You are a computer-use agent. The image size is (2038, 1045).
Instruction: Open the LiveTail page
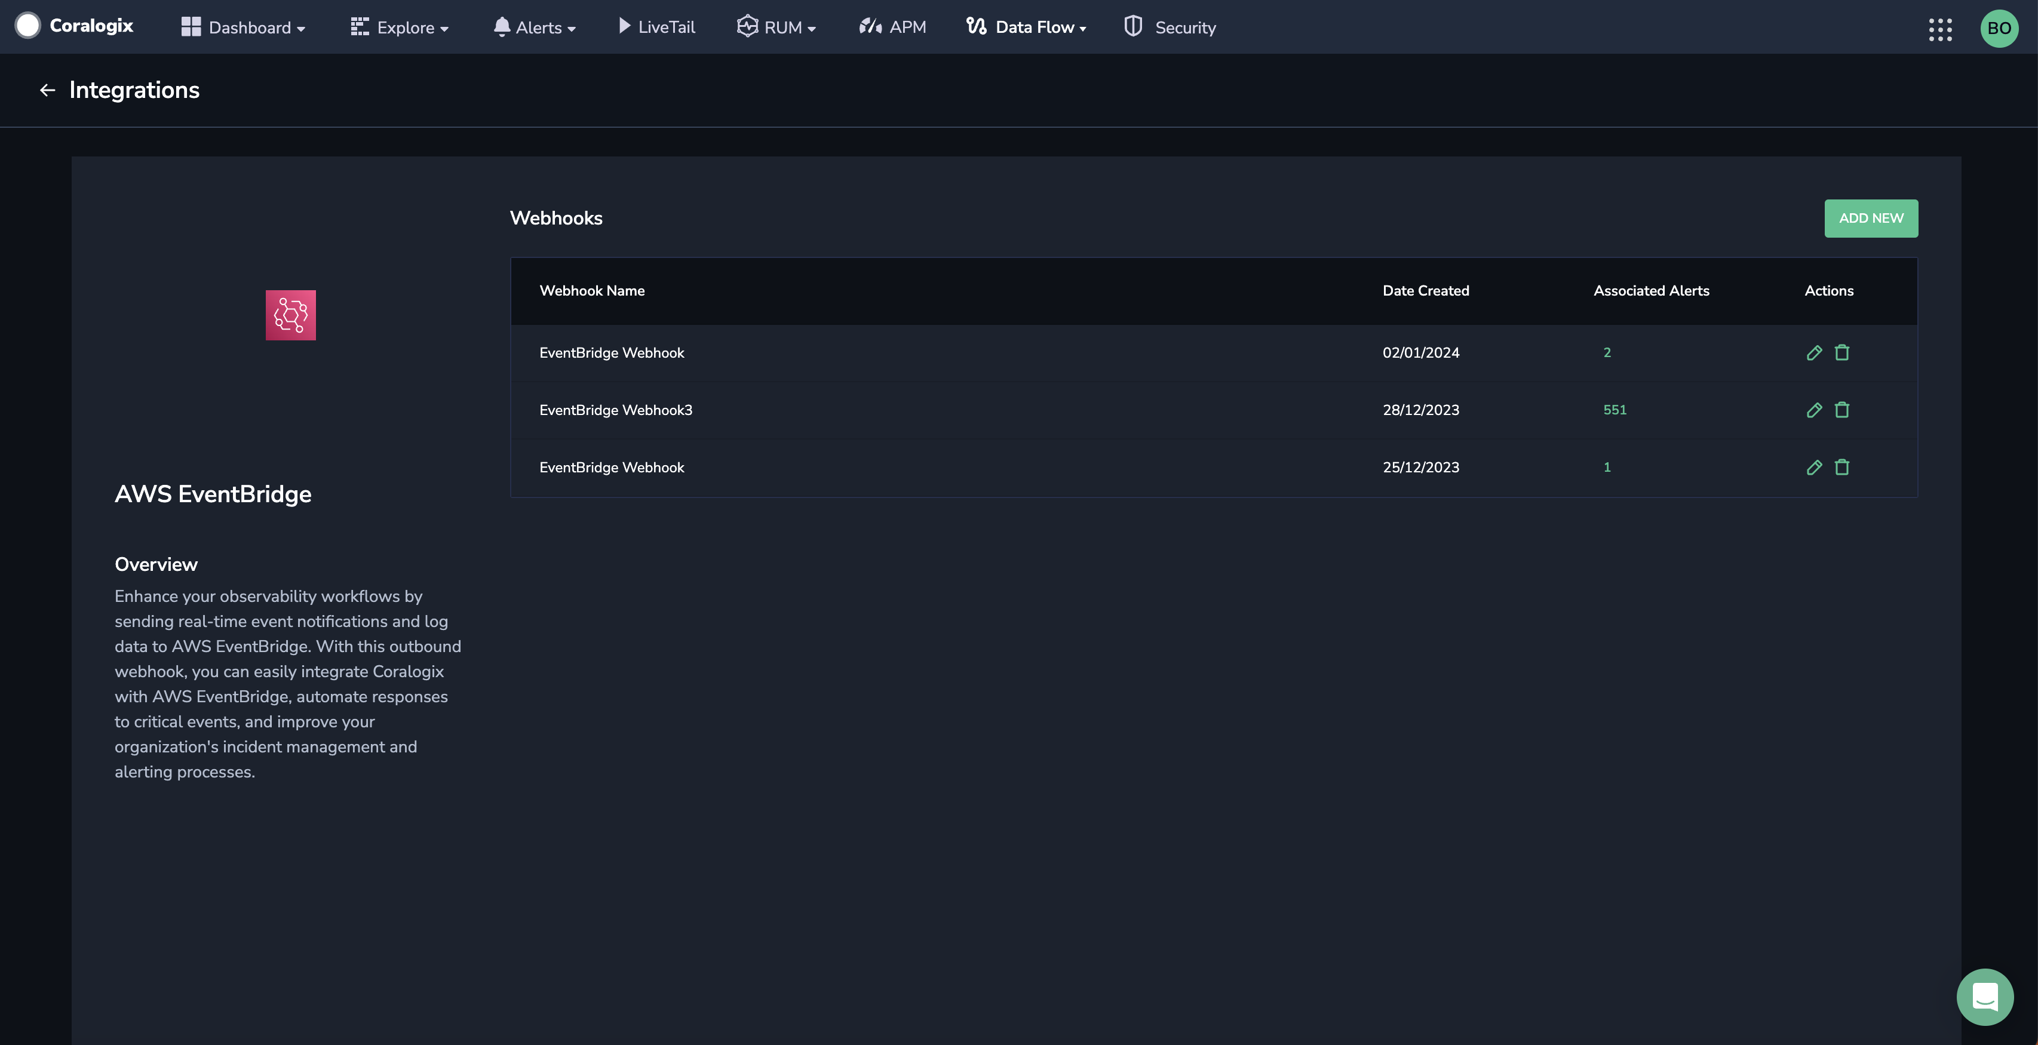coord(666,27)
